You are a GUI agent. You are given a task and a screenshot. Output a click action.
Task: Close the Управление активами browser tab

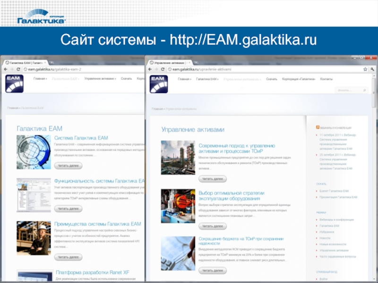coord(189,63)
